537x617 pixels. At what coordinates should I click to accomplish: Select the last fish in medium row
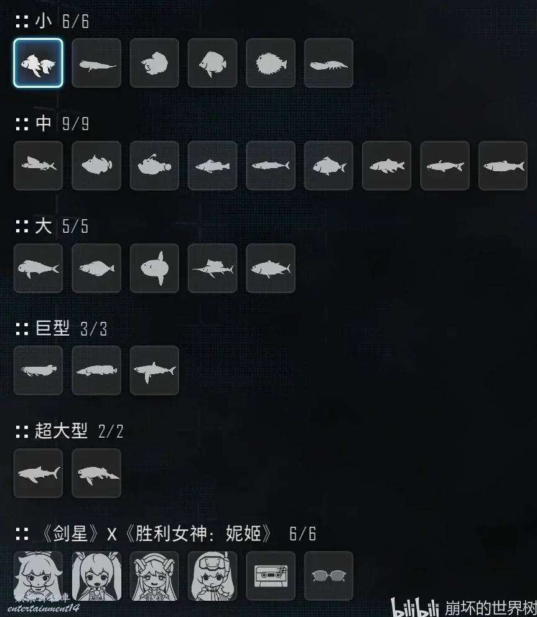pyautogui.click(x=503, y=166)
